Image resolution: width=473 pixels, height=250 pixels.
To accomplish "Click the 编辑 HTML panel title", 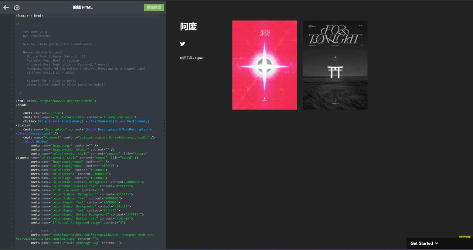I will (83, 7).
